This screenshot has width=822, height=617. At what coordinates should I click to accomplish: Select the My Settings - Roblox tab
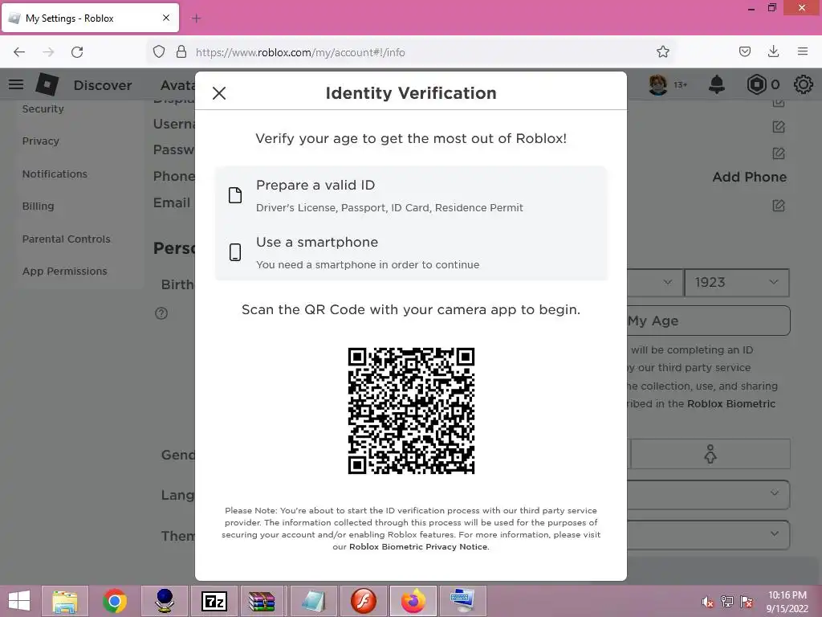[x=90, y=18]
